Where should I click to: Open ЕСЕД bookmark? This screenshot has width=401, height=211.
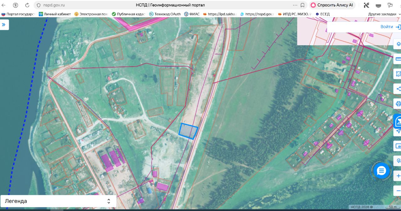click(322, 14)
